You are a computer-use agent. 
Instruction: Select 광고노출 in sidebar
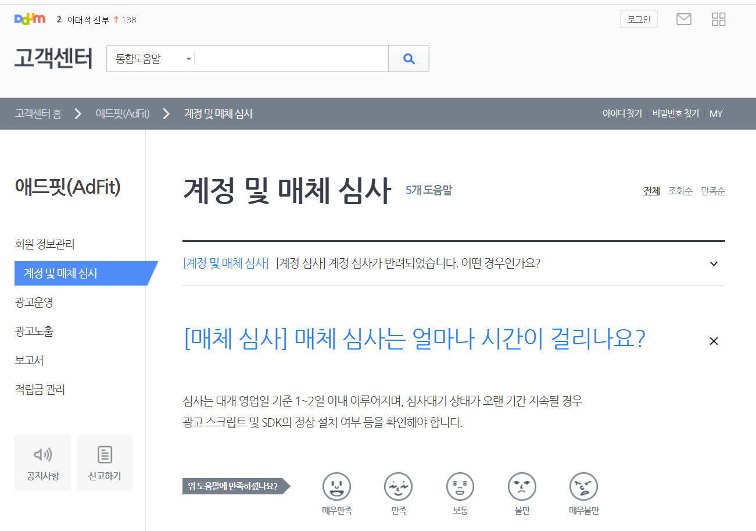click(x=34, y=332)
